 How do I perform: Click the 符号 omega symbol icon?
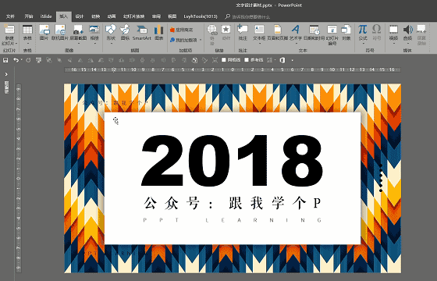click(x=376, y=29)
